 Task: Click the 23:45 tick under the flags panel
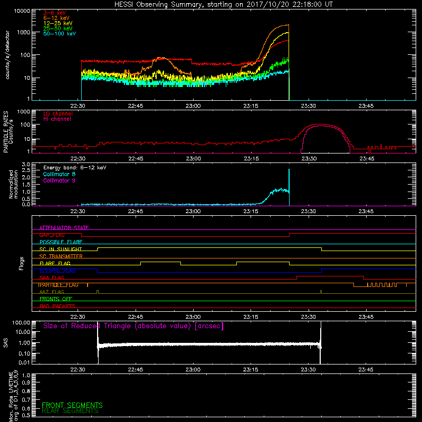pos(366,317)
